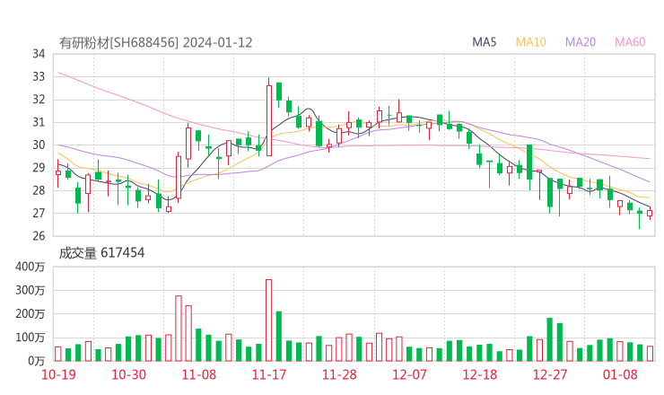Click the 成交量 617454 volume label

tap(101, 253)
